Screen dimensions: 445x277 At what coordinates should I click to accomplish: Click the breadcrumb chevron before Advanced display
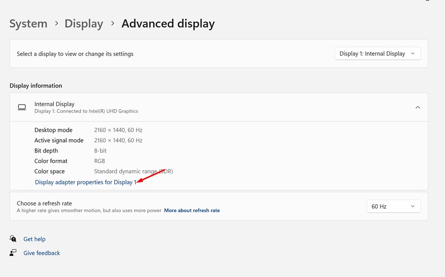(112, 23)
